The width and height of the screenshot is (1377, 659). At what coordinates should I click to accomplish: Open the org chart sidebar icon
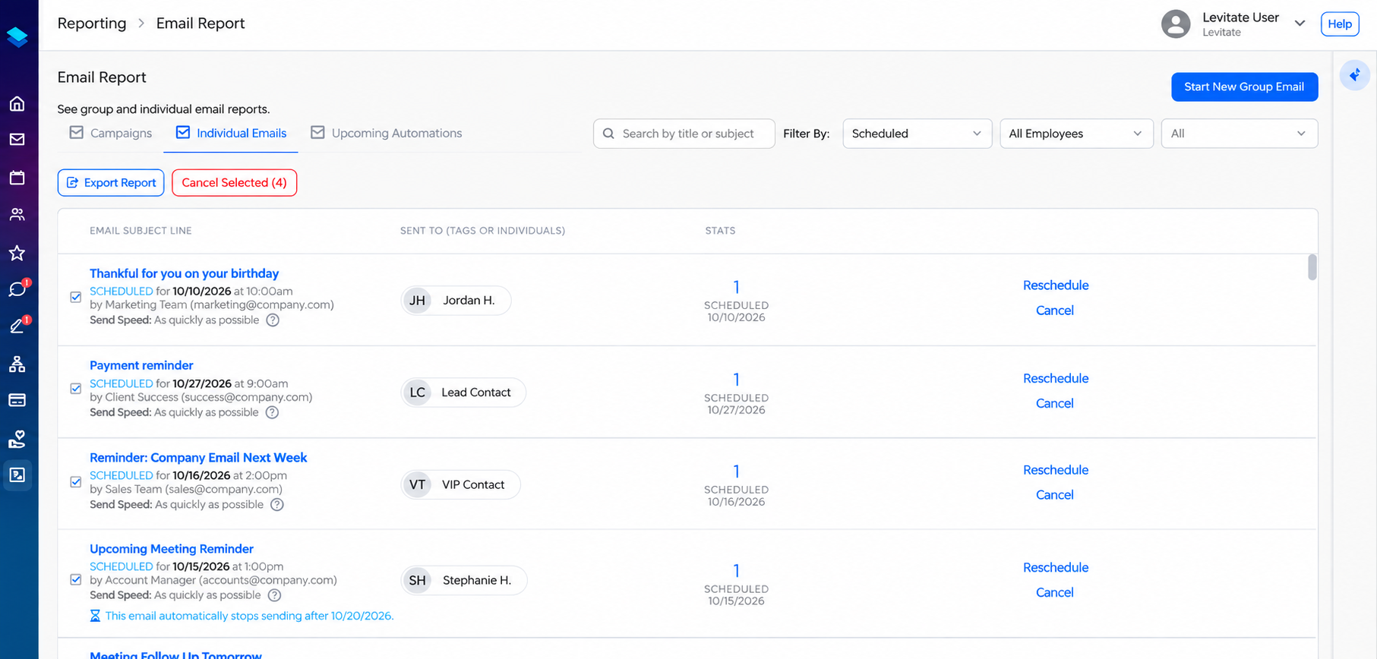(x=17, y=364)
